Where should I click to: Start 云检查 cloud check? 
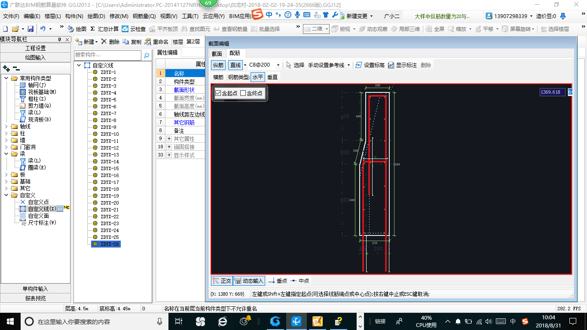pyautogui.click(x=134, y=29)
